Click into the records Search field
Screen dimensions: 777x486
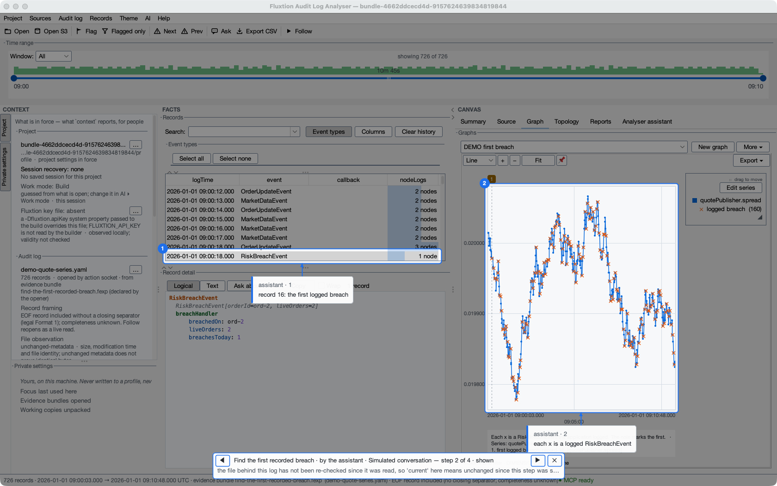pos(239,131)
